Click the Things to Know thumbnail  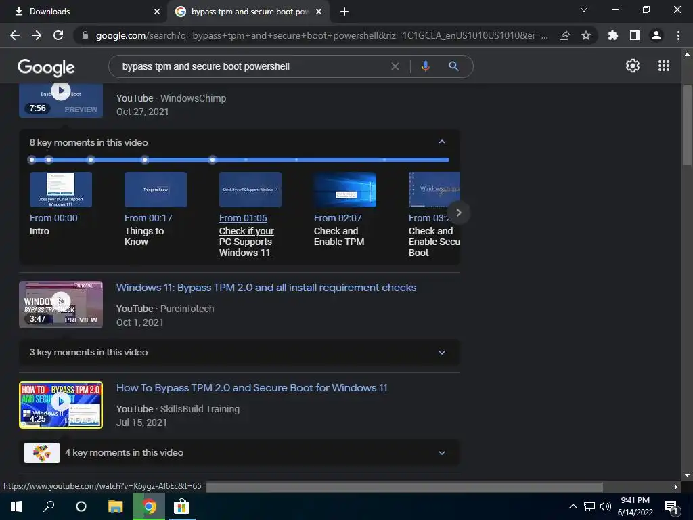tap(156, 190)
